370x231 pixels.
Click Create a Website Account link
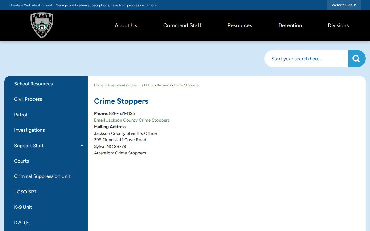pyautogui.click(x=31, y=5)
